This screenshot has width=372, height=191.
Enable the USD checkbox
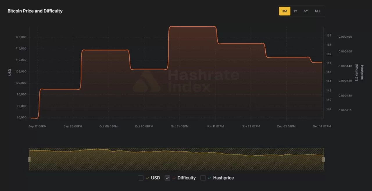[141, 178]
